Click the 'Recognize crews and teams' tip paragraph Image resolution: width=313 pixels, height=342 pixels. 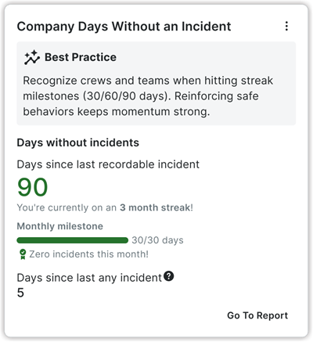coord(148,96)
